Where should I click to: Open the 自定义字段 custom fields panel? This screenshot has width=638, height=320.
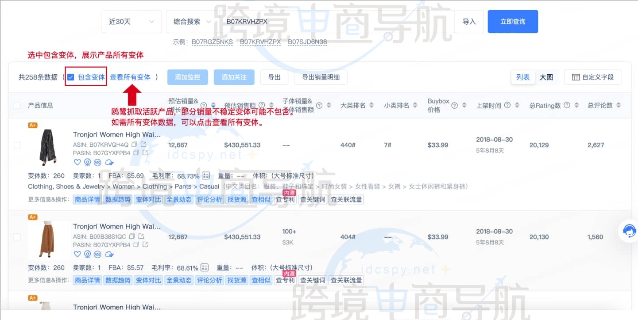[x=593, y=77]
